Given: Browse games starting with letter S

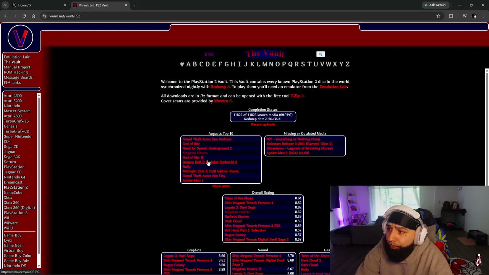Looking at the screenshot, I should tap(303, 64).
